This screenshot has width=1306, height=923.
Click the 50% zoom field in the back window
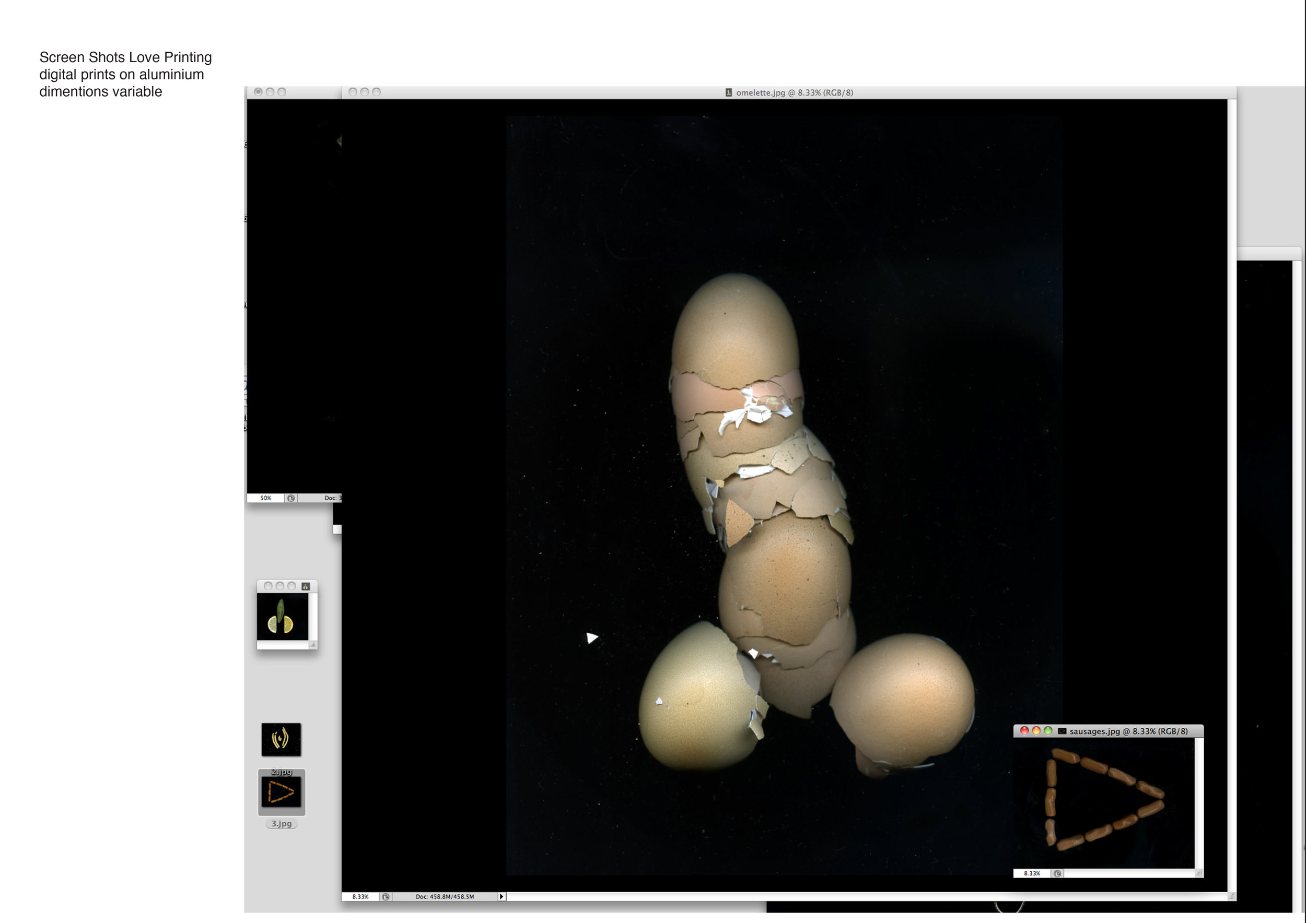click(265, 498)
